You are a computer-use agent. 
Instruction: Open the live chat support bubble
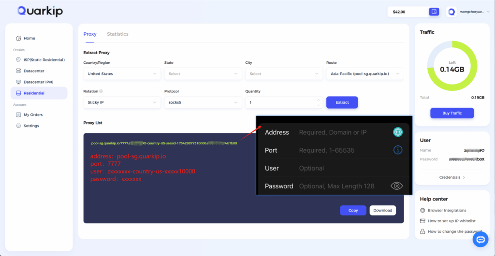point(480,240)
